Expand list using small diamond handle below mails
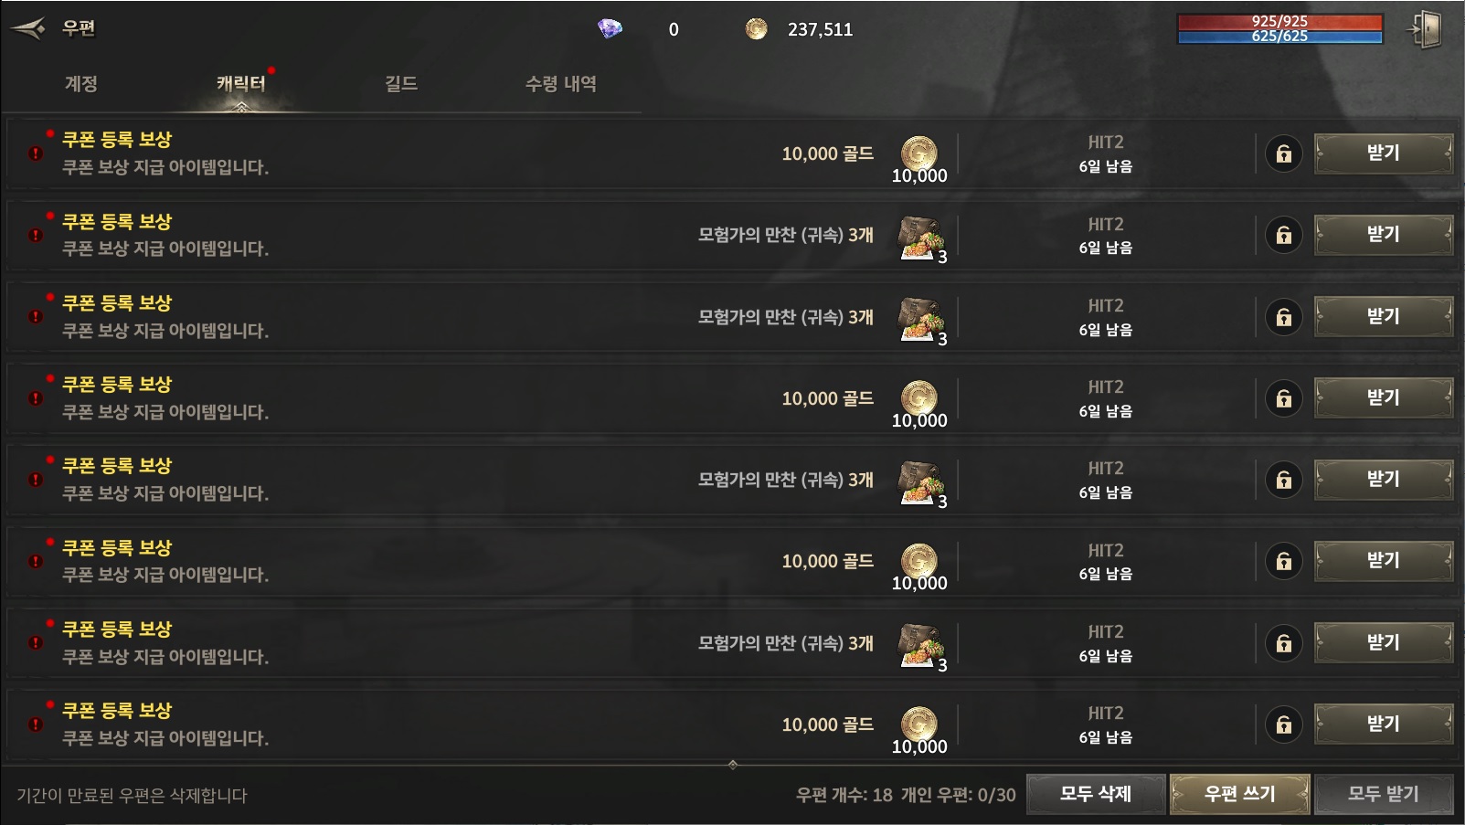Viewport: 1465px width, 825px height. [732, 765]
